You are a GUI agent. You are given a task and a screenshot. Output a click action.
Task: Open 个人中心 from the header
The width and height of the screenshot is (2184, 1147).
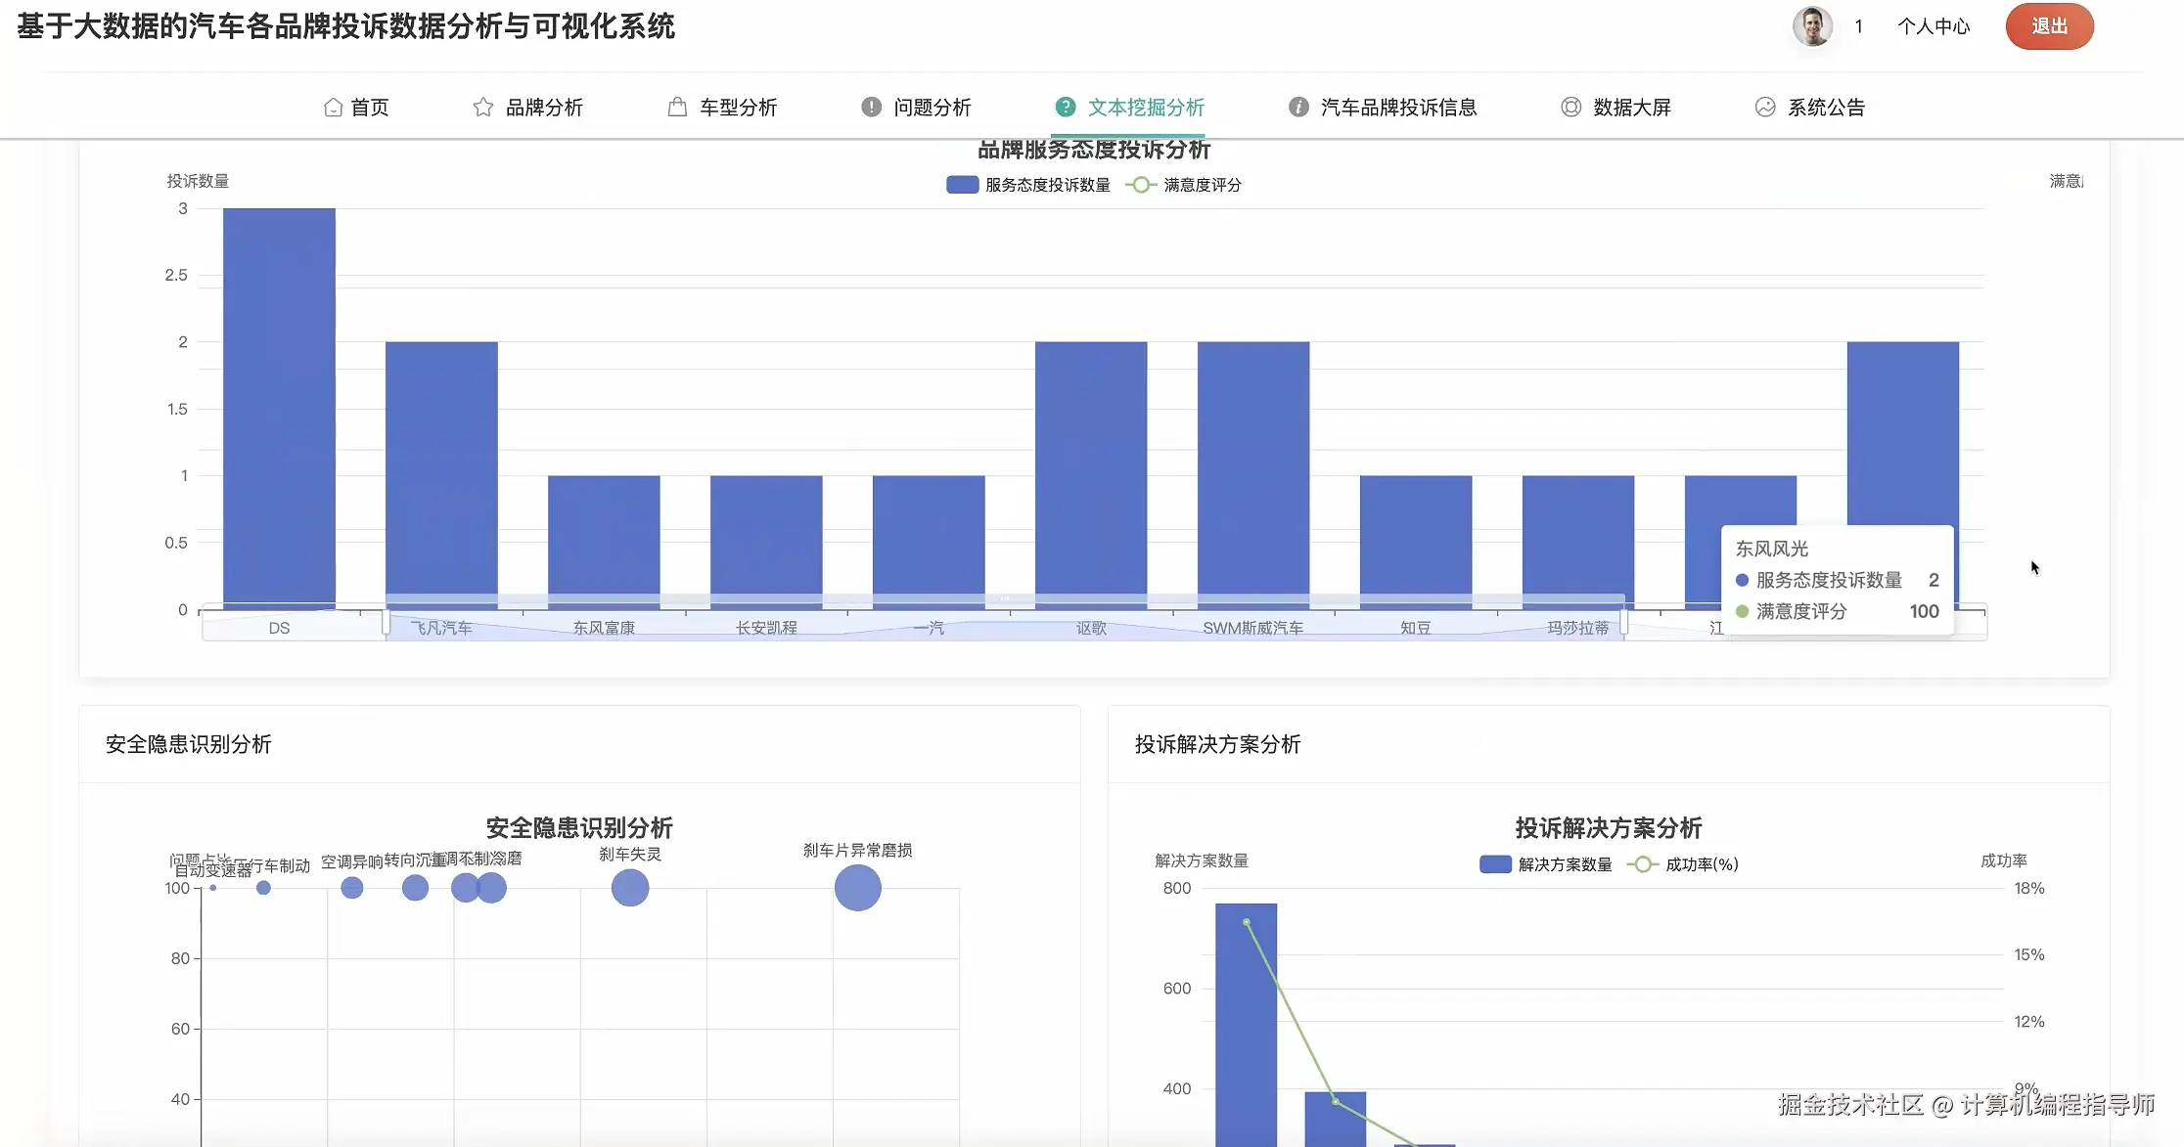point(1933,26)
